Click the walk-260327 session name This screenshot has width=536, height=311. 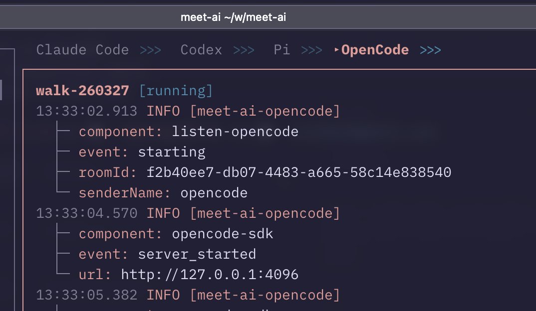click(82, 91)
